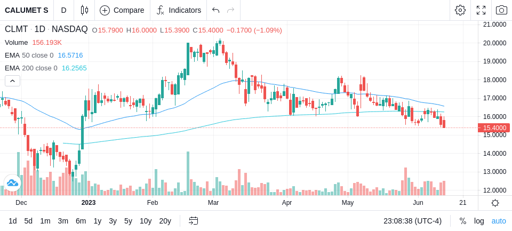
Task: Click the CLMT · 1D · NASDAQ title
Action: point(46,29)
